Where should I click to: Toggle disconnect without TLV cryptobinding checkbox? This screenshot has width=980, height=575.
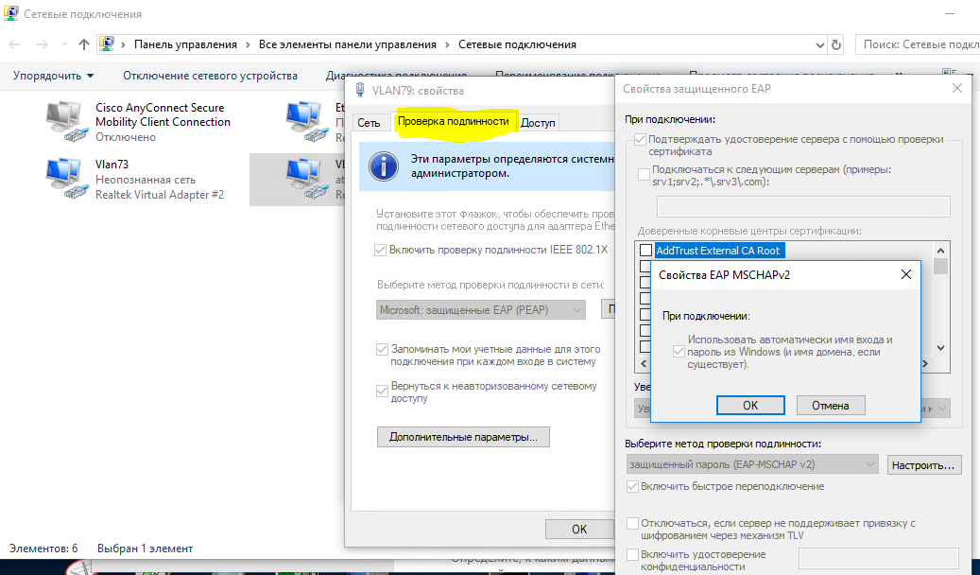click(632, 523)
